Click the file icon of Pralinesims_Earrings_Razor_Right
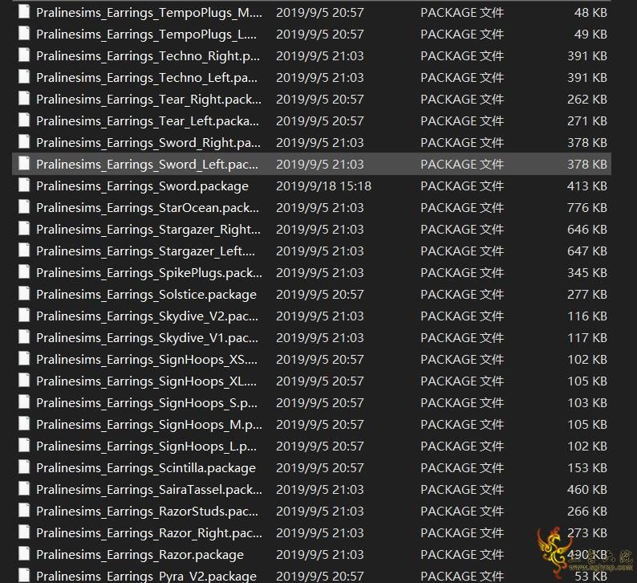This screenshot has height=583, width=637. [24, 532]
